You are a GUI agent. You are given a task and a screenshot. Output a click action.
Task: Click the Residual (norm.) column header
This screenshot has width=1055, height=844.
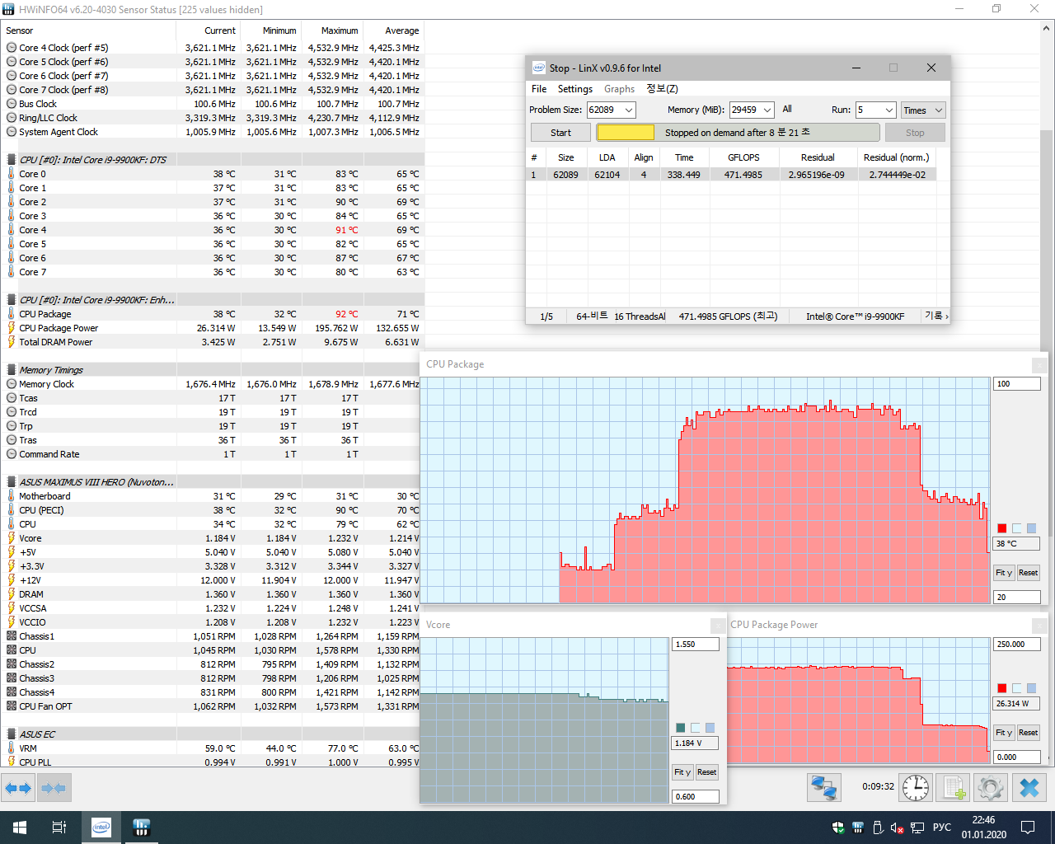(896, 157)
